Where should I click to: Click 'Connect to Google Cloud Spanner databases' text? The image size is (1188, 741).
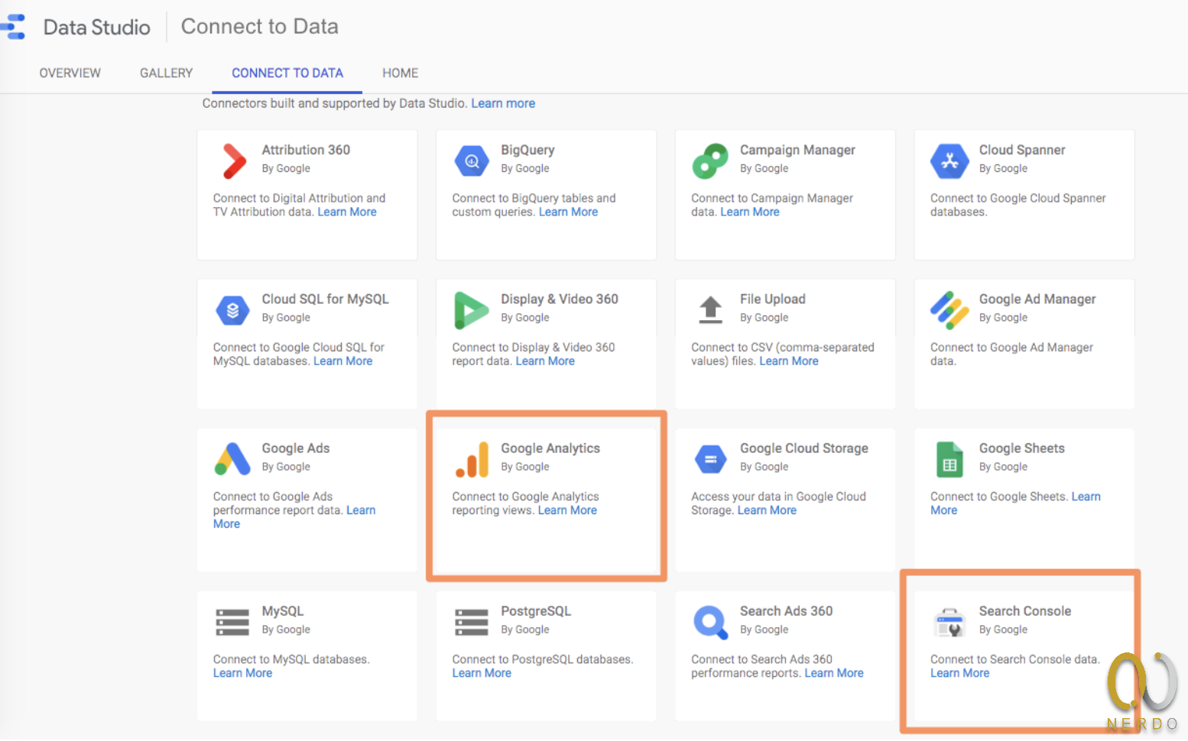click(x=1018, y=205)
